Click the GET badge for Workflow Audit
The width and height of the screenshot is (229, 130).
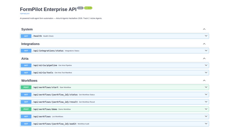pos(26,124)
